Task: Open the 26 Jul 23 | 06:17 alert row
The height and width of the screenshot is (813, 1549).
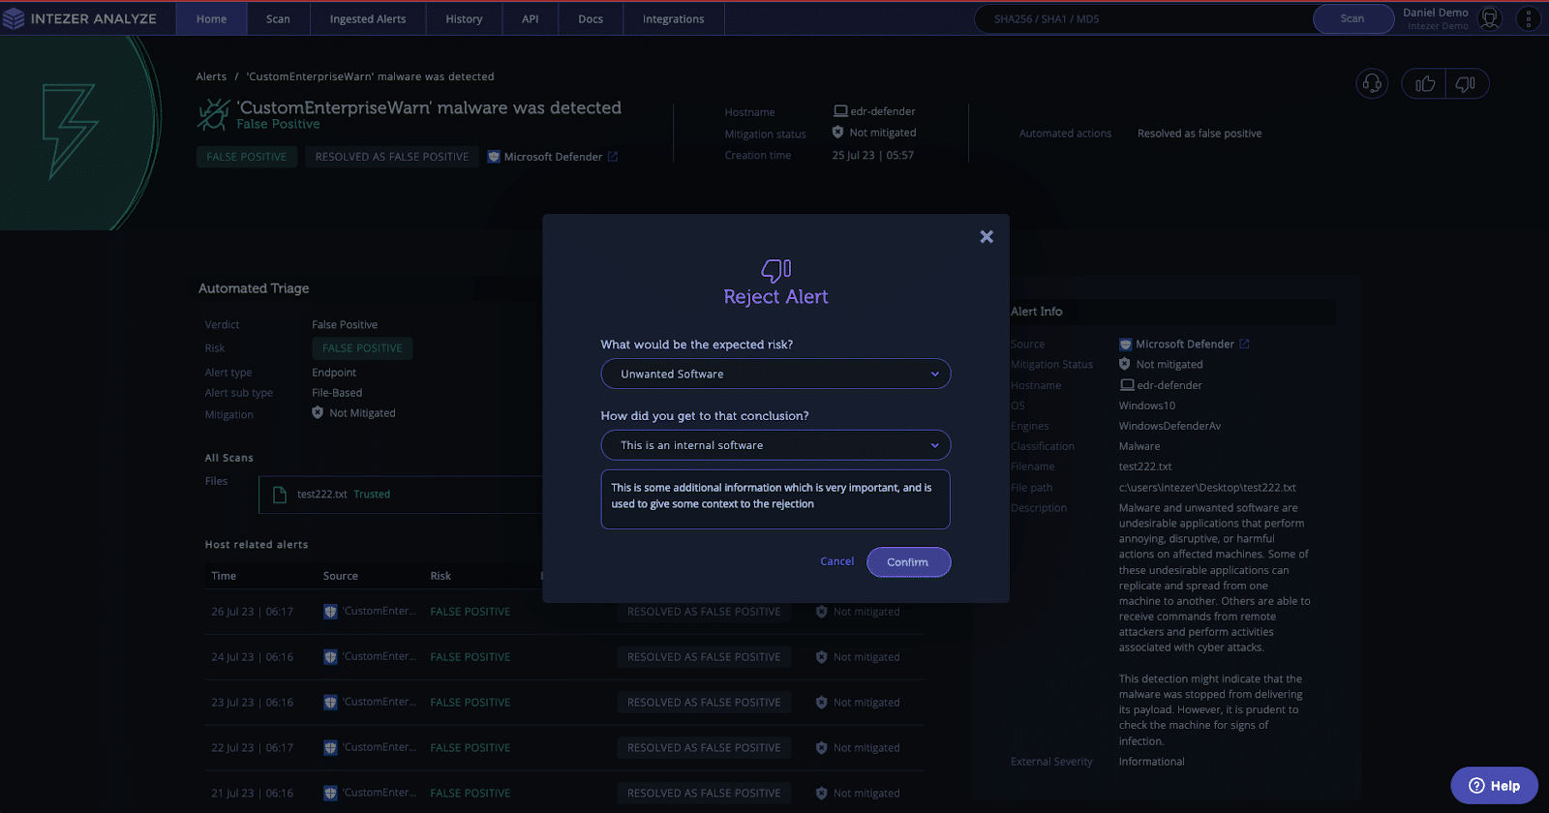Action: [564, 612]
